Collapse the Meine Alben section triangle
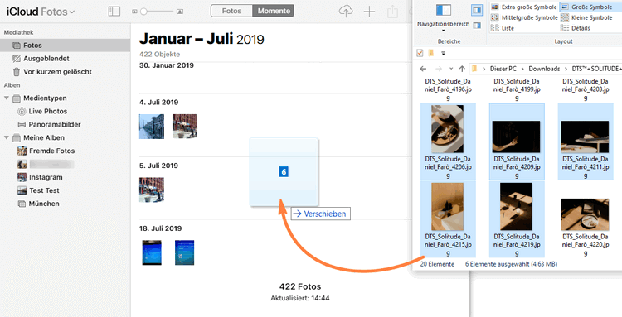The image size is (622, 317). point(7,137)
